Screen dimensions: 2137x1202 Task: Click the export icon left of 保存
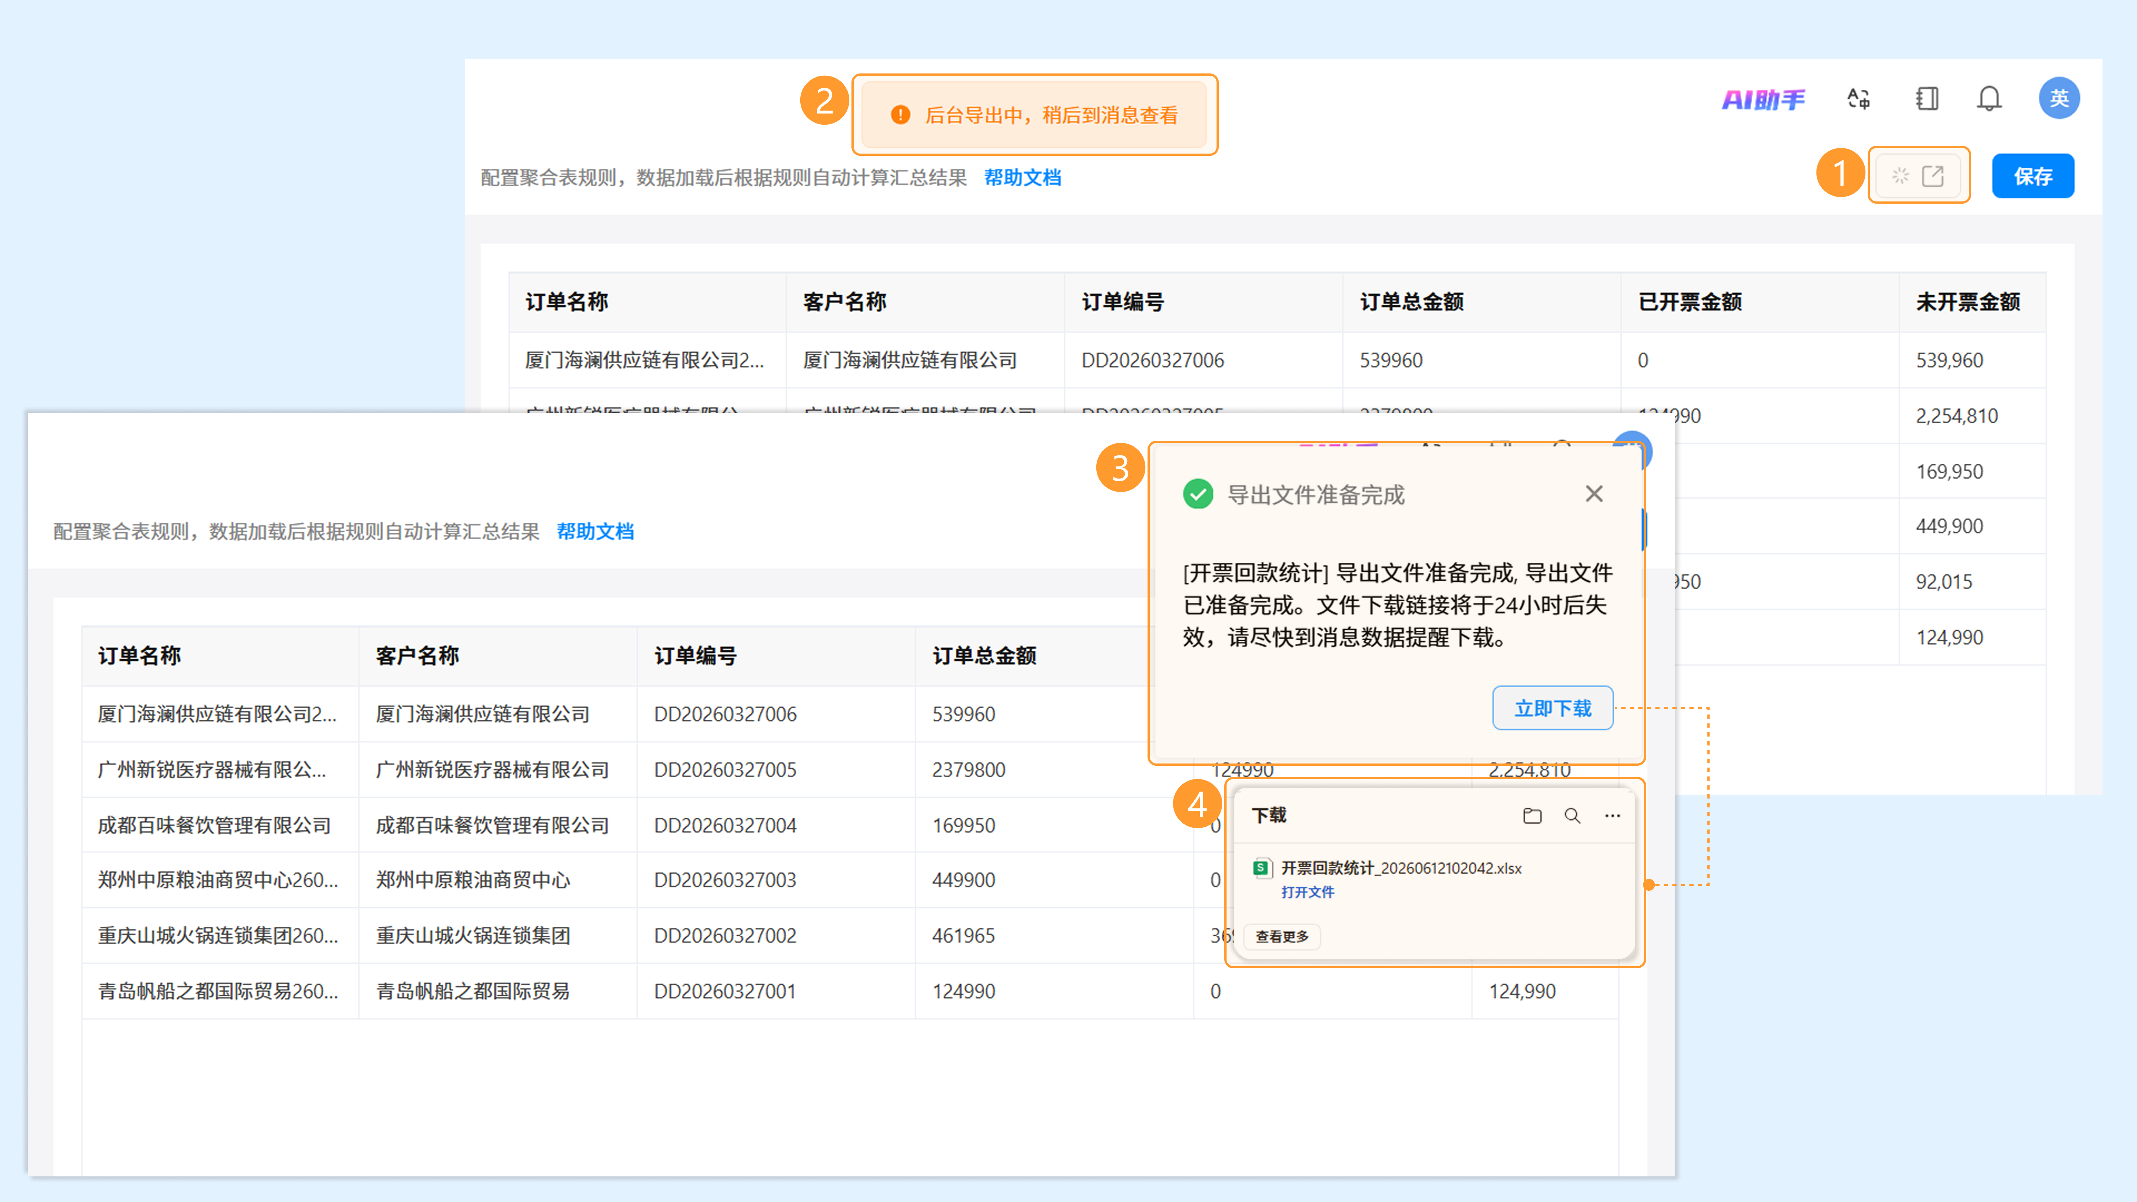1933,176
